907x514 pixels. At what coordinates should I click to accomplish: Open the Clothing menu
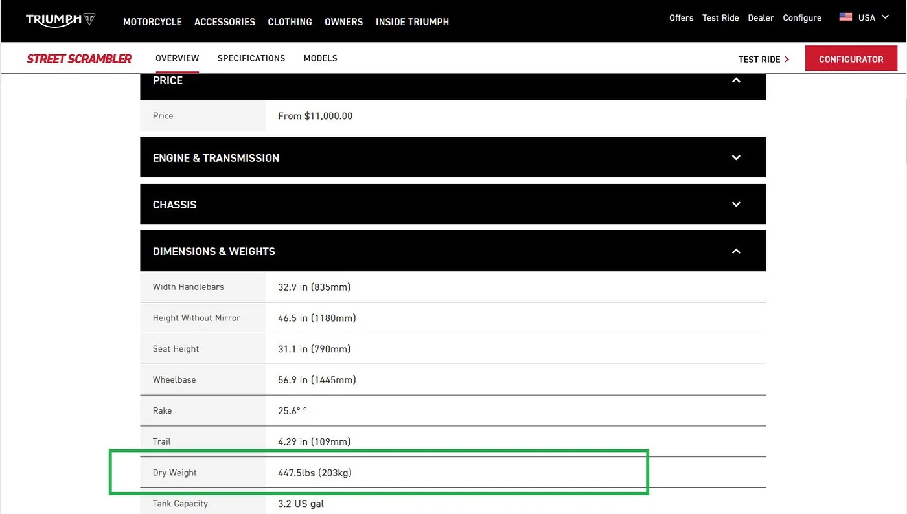point(290,22)
